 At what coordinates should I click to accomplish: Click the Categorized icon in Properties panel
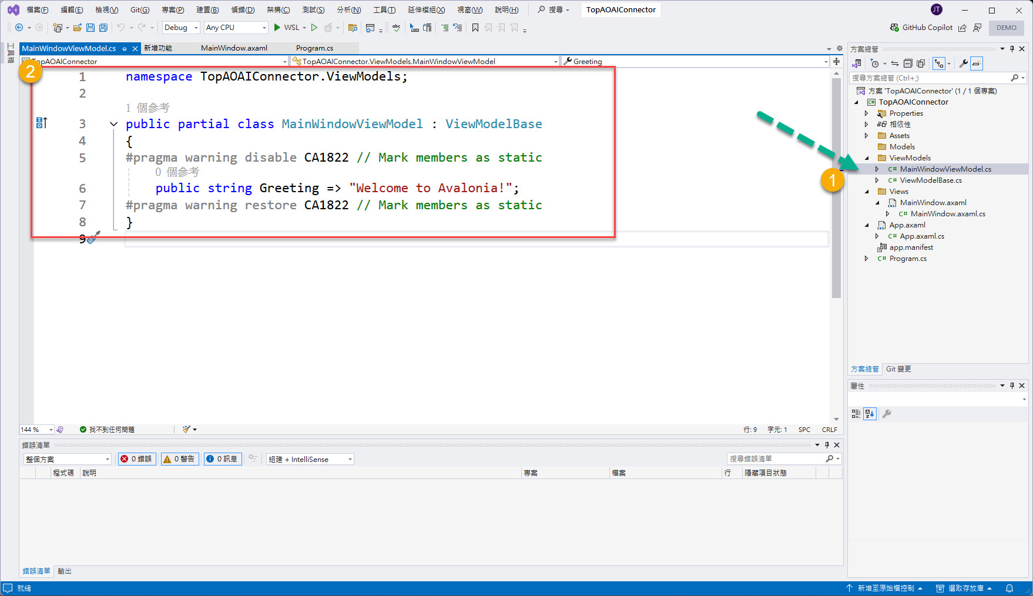point(856,414)
